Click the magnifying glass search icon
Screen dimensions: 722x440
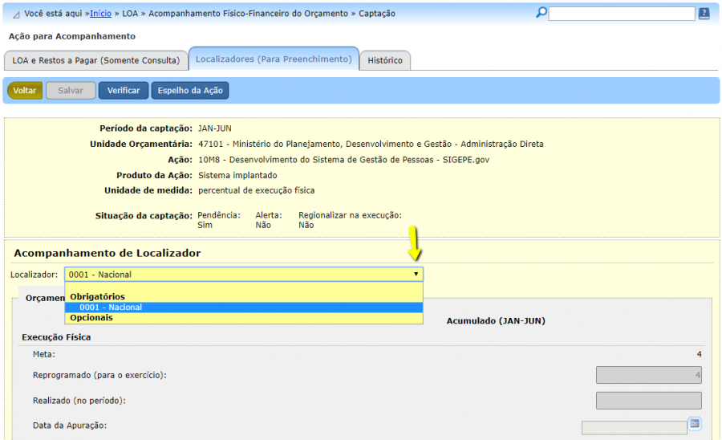pyautogui.click(x=541, y=12)
